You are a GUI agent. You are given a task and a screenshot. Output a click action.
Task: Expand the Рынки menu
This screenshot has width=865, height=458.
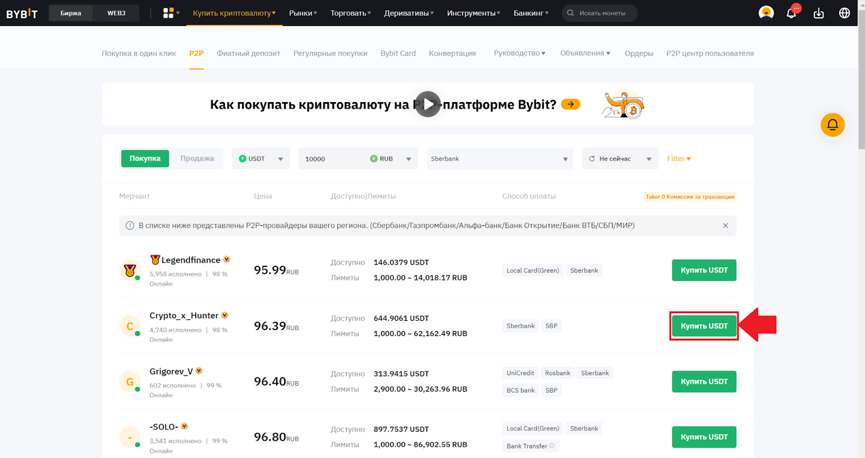[303, 13]
